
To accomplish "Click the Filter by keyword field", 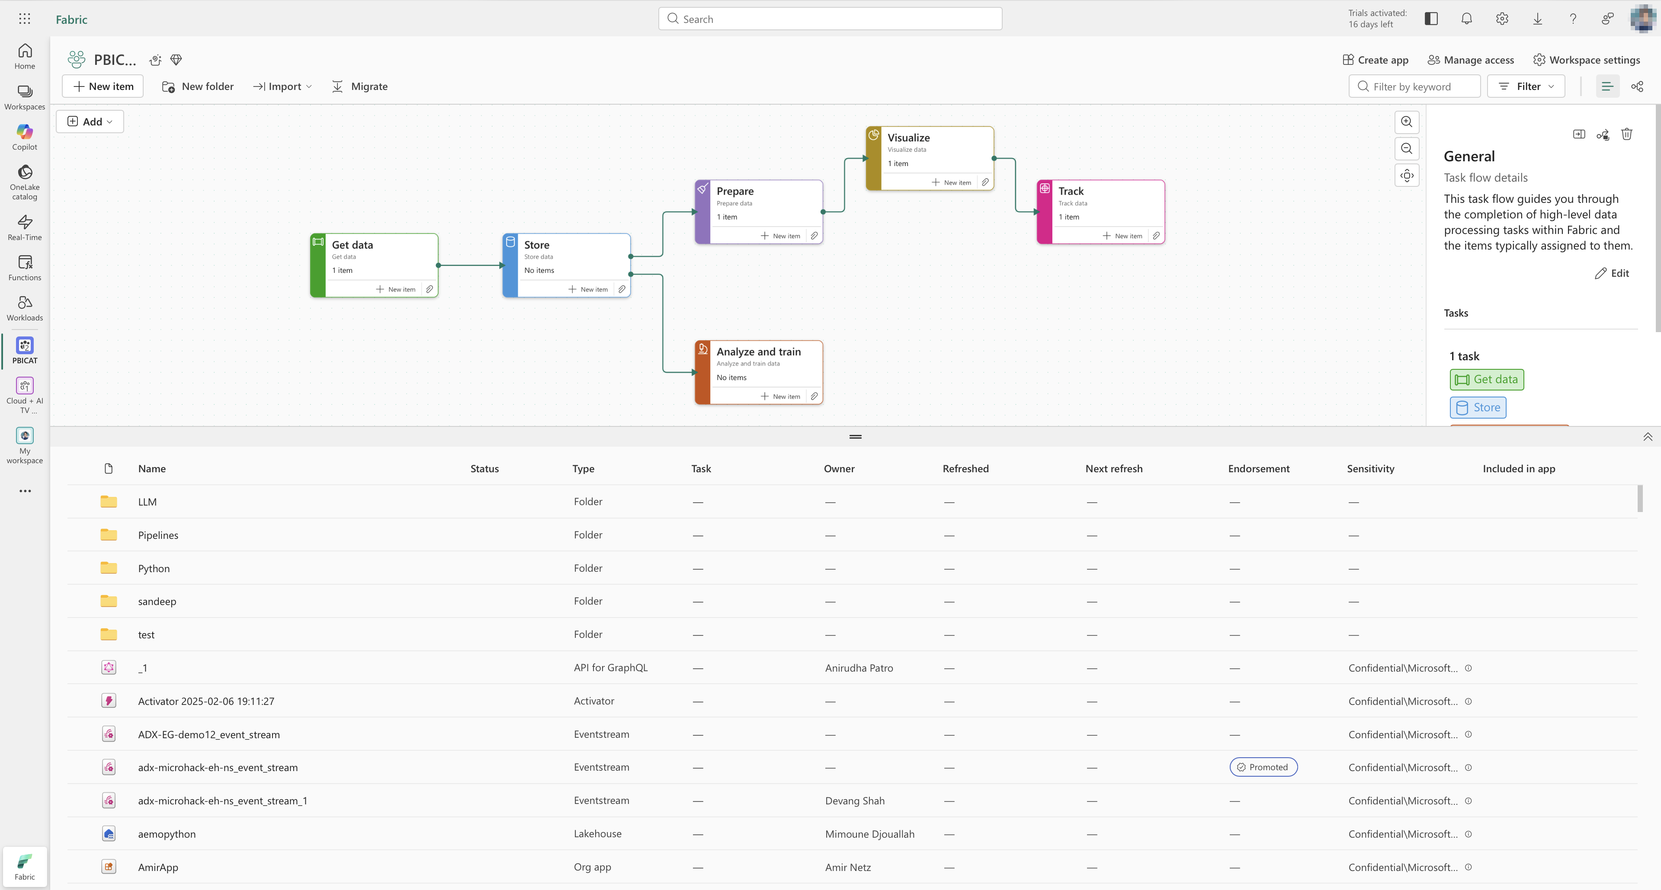I will 1414,86.
